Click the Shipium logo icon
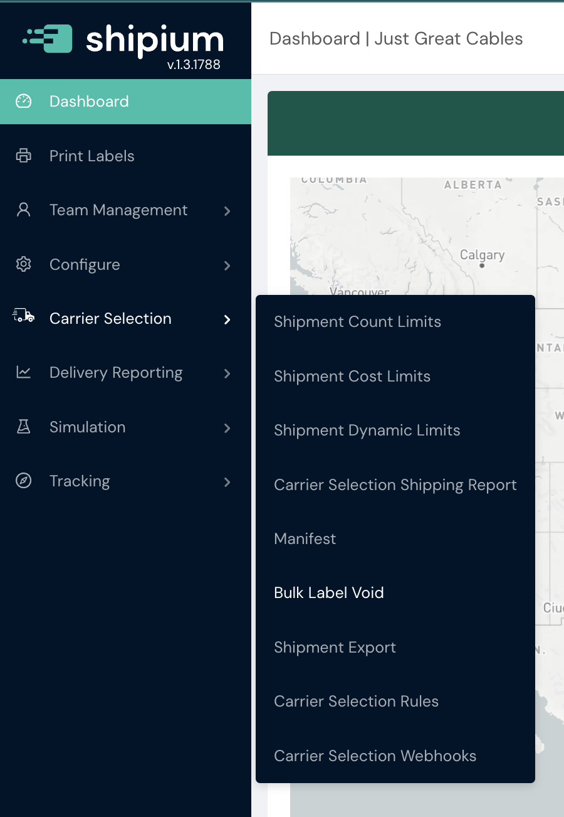Viewport: 564px width, 817px height. point(47,39)
